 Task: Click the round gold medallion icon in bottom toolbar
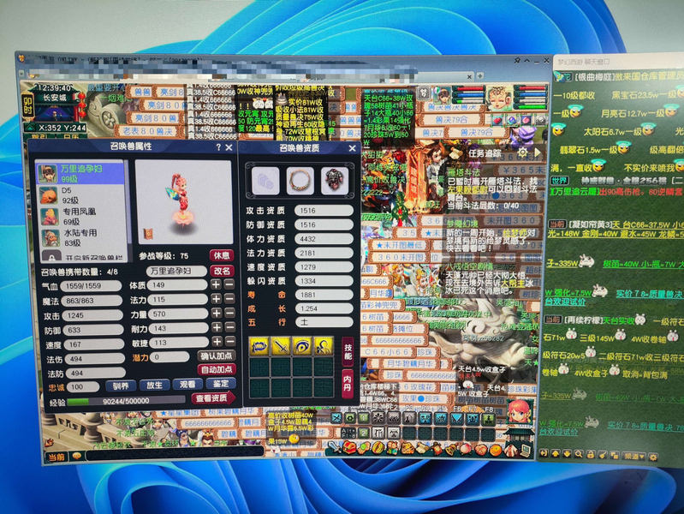point(378,449)
